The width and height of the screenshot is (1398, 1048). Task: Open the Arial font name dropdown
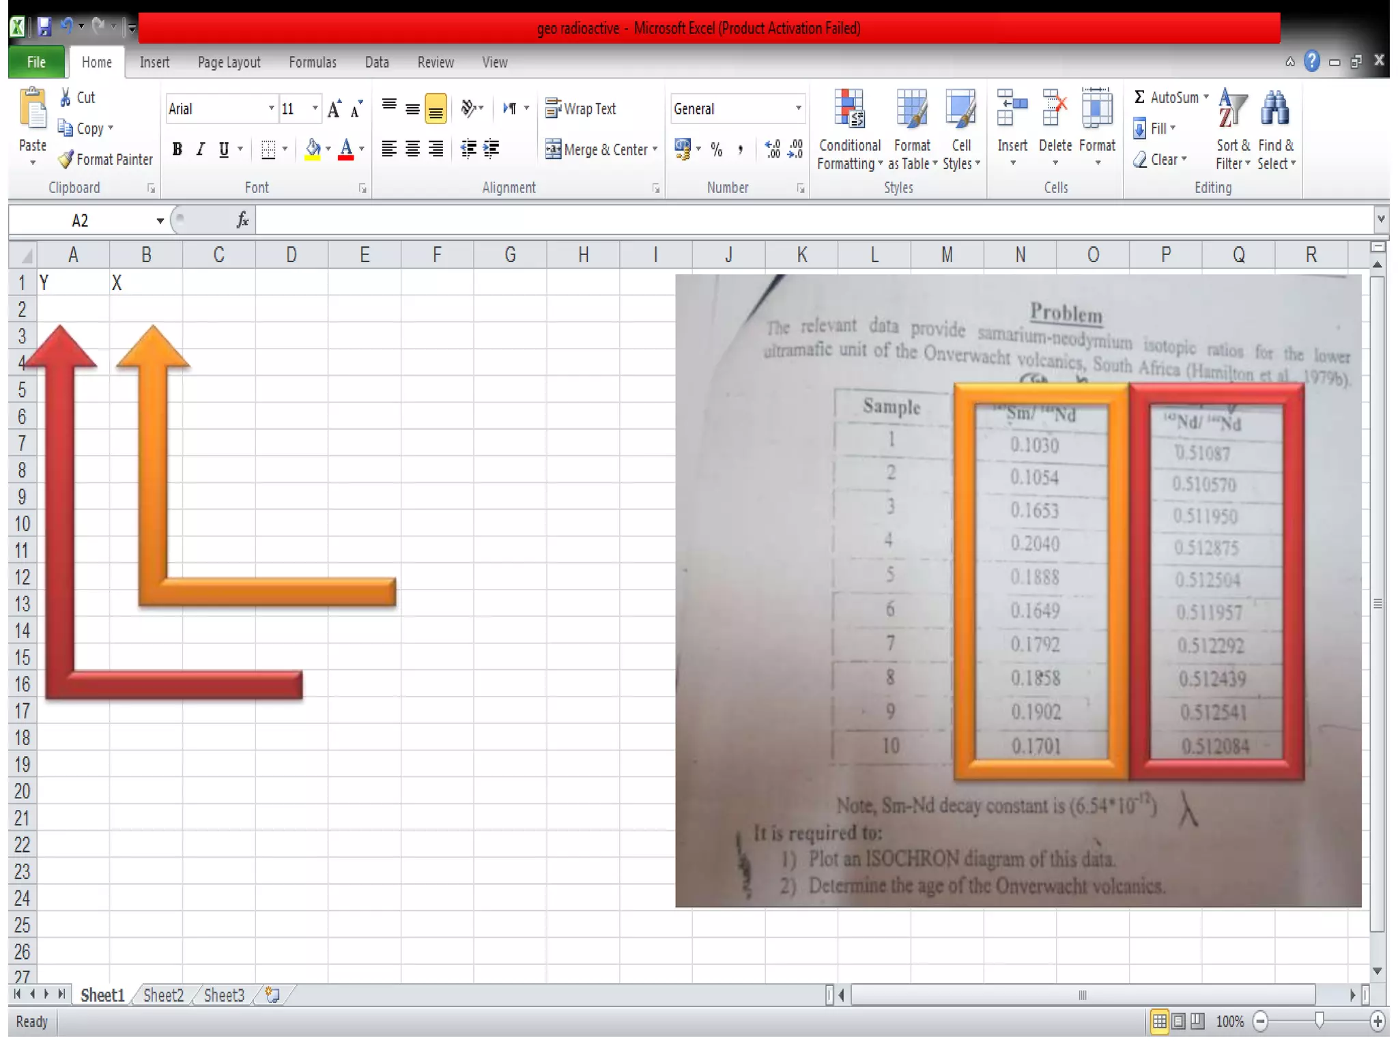[271, 109]
